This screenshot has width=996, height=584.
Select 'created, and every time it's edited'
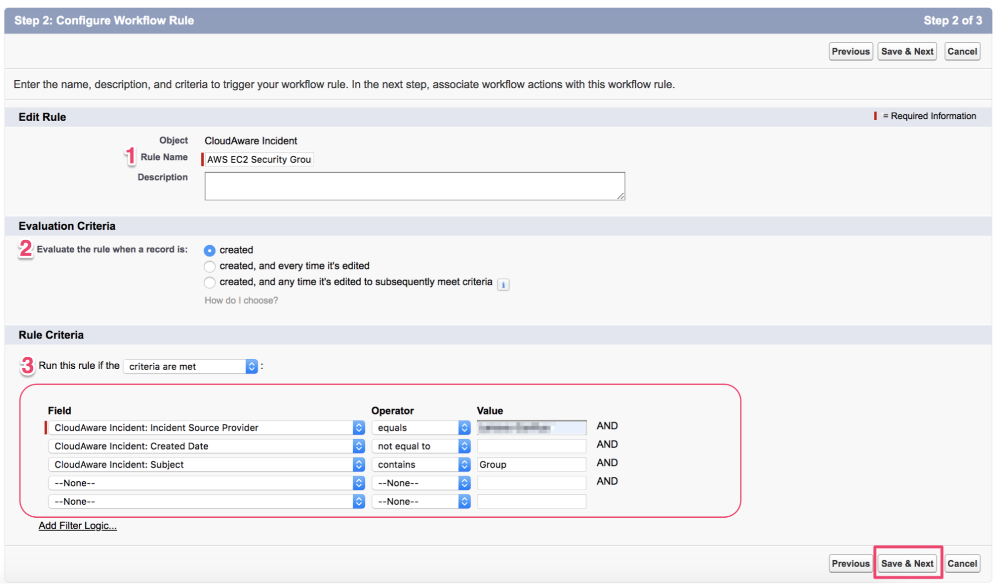210,266
